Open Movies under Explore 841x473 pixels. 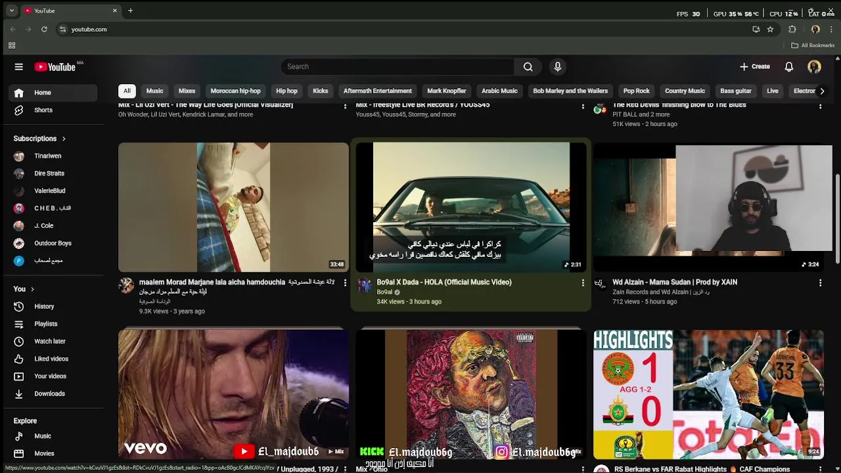point(53,453)
